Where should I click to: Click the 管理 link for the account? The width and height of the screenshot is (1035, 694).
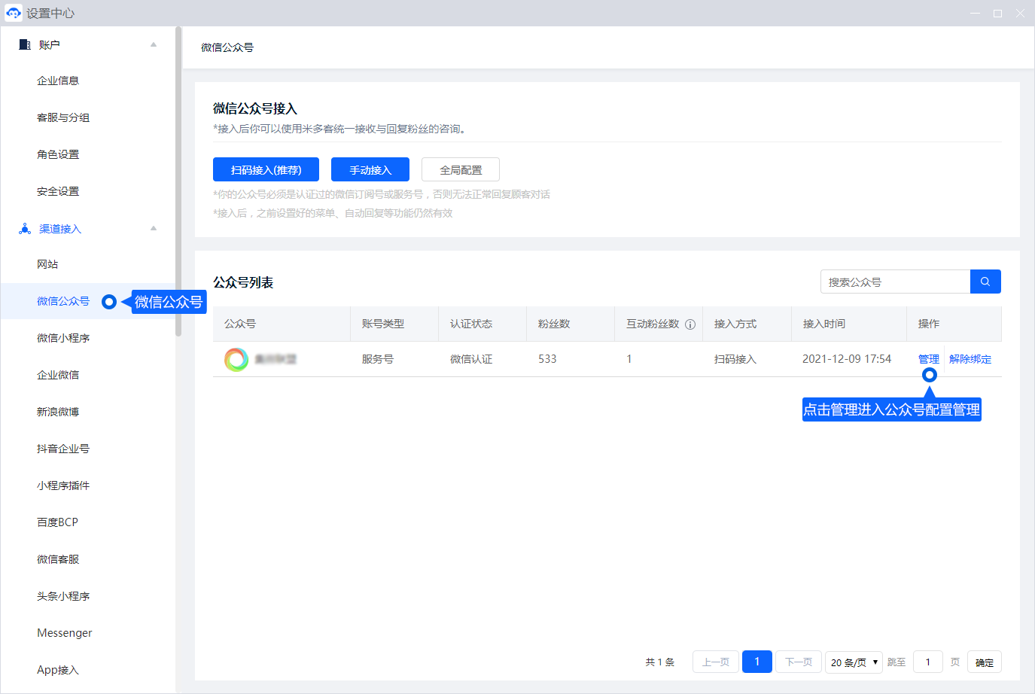coord(928,359)
